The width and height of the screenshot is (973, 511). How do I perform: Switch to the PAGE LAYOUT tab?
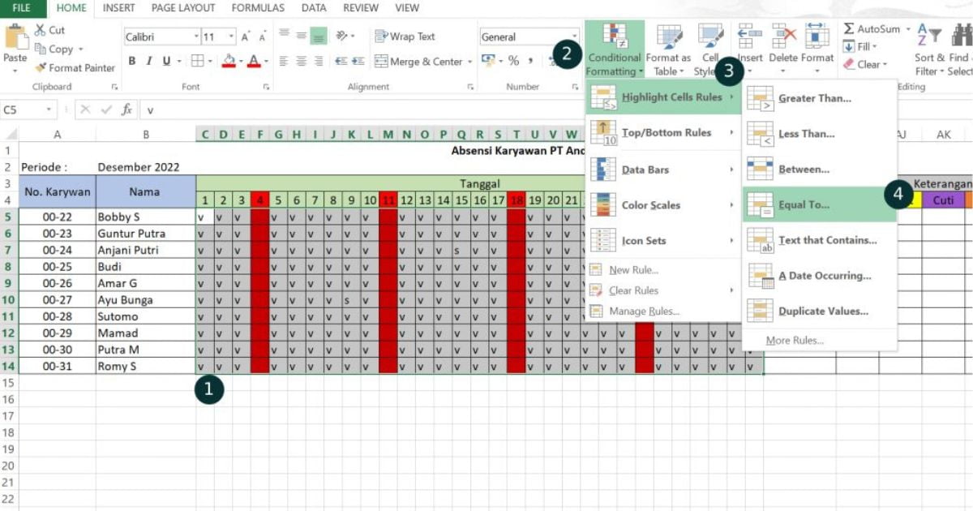point(183,8)
